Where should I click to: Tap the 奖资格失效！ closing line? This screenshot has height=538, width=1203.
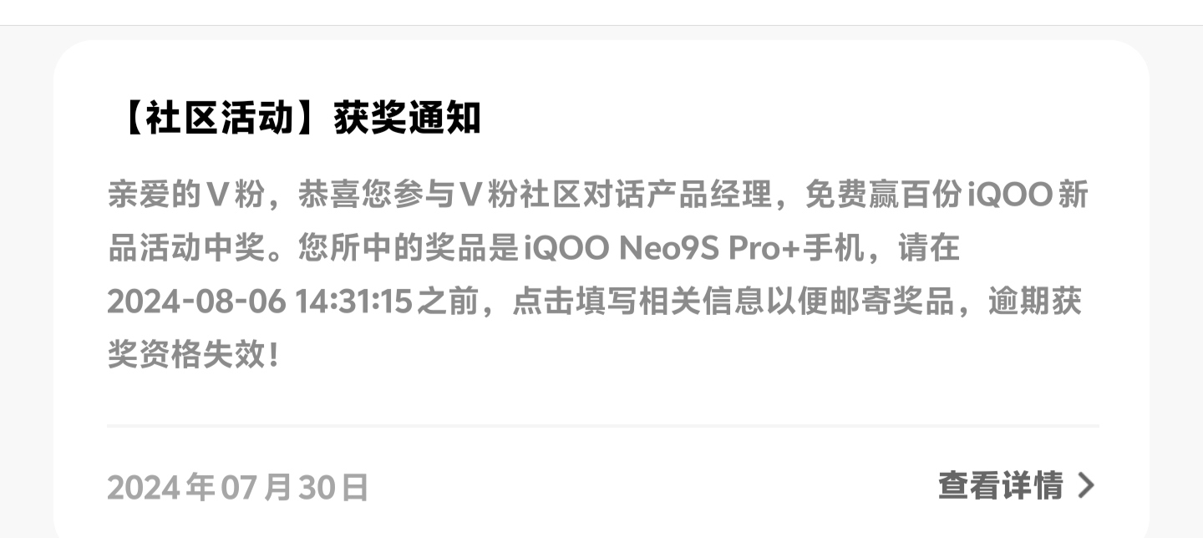pos(194,355)
